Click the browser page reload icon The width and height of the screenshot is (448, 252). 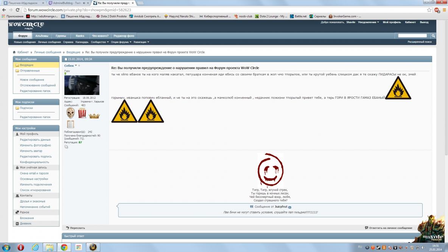coord(17,10)
